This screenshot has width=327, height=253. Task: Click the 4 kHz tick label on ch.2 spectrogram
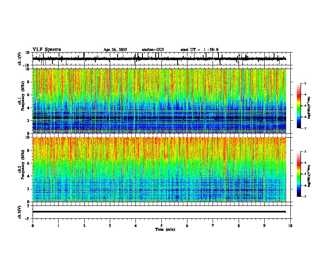pos(29,176)
